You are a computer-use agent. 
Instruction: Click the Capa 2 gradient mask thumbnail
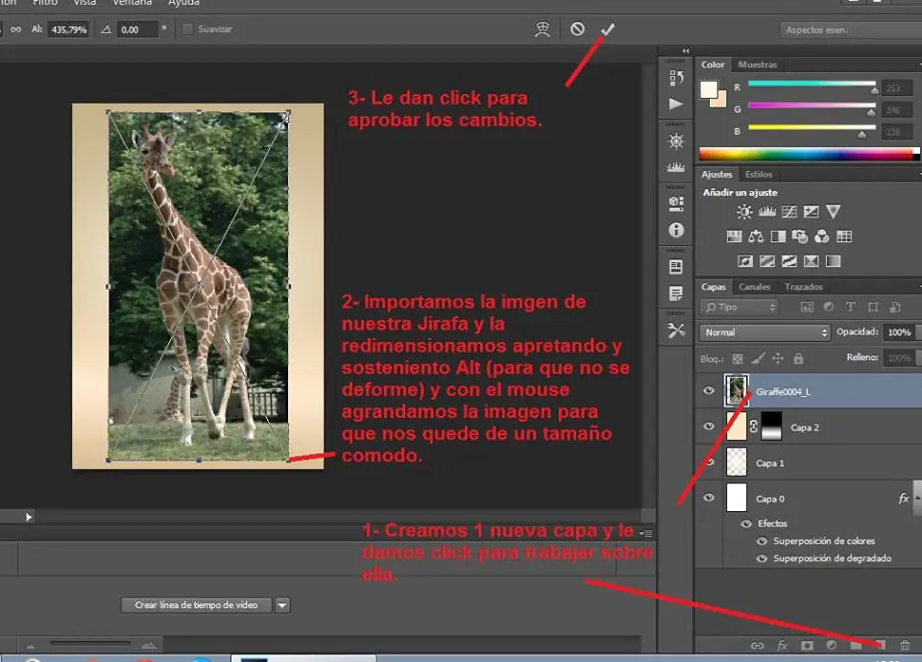(x=771, y=427)
